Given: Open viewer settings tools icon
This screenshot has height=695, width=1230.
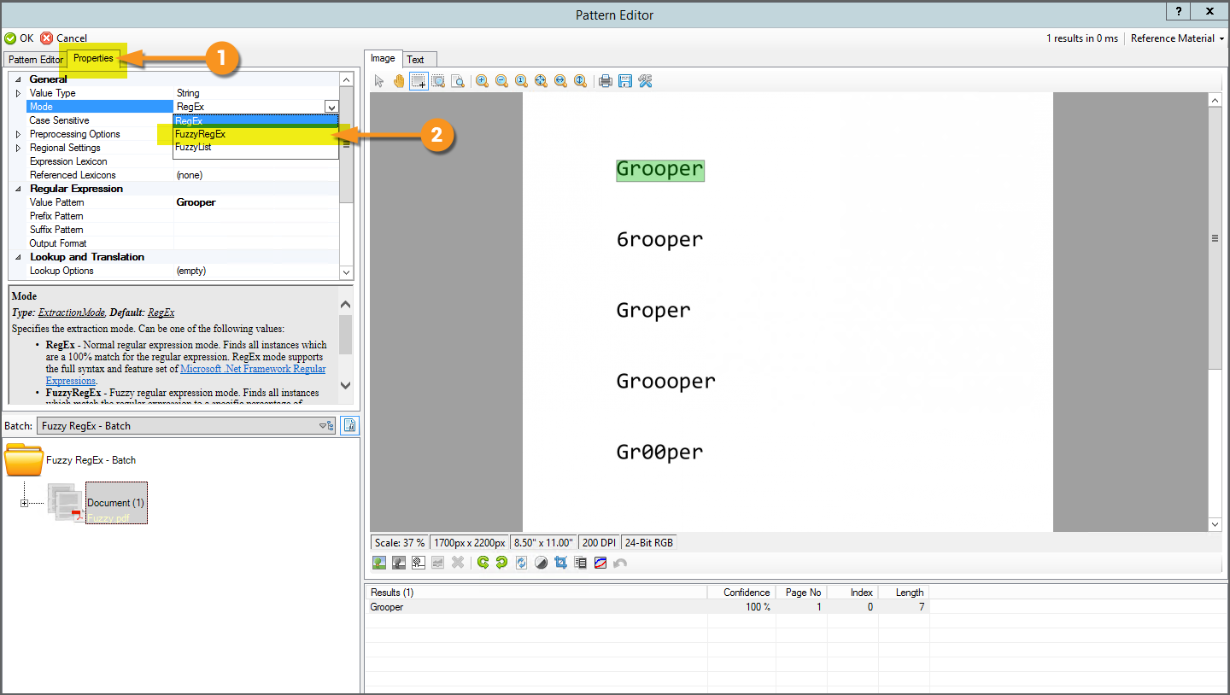Looking at the screenshot, I should pos(645,81).
